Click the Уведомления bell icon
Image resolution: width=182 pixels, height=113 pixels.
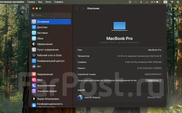click(34, 74)
